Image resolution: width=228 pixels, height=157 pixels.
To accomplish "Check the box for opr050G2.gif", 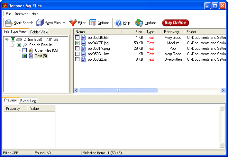I will (78, 59).
